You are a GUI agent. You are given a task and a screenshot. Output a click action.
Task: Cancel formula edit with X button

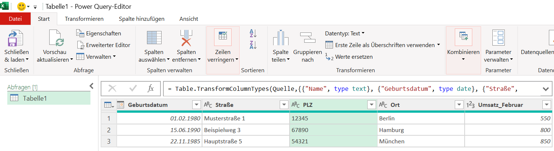112,88
